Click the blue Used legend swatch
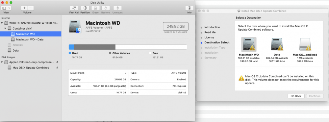 [x=70, y=53]
